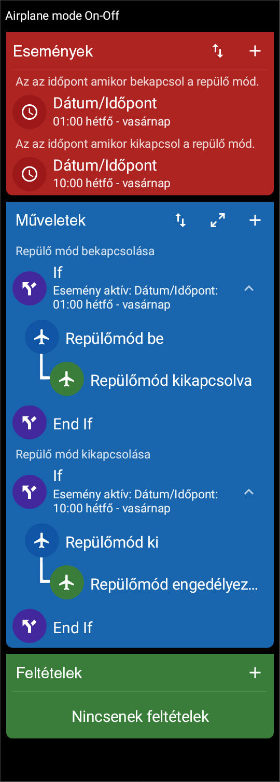Open Dátum/Időpont 10:00 trigger entry
Screen dimensions: 280x782
[140, 174]
